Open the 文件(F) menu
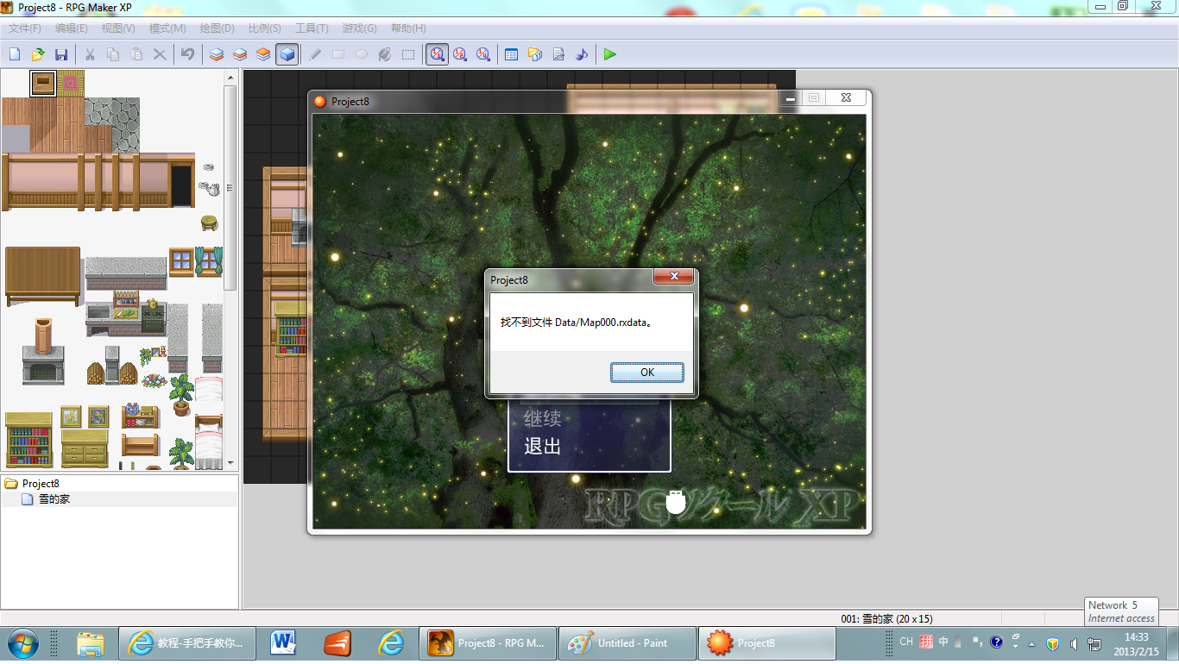The width and height of the screenshot is (1179, 664). pyautogui.click(x=25, y=28)
